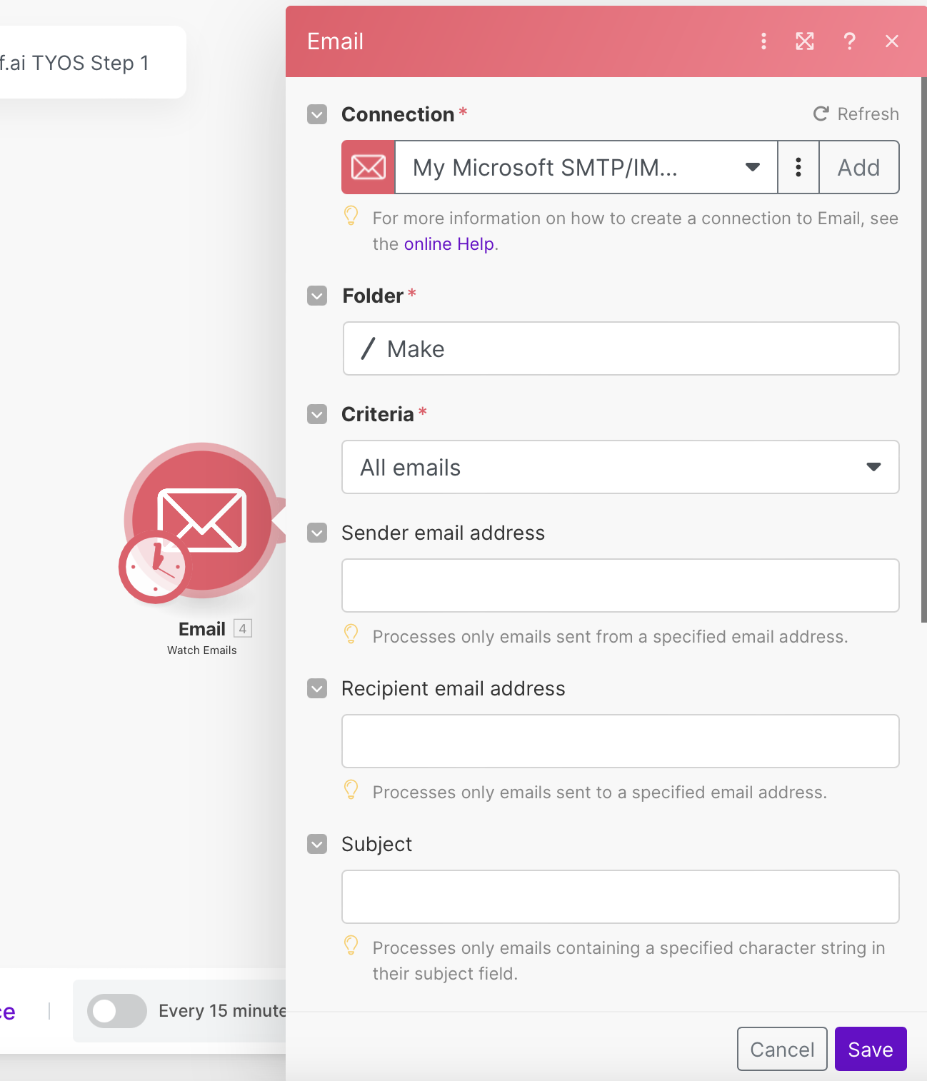Cancel the Email module changes
Image resolution: width=927 pixels, height=1081 pixels.
(x=782, y=1049)
